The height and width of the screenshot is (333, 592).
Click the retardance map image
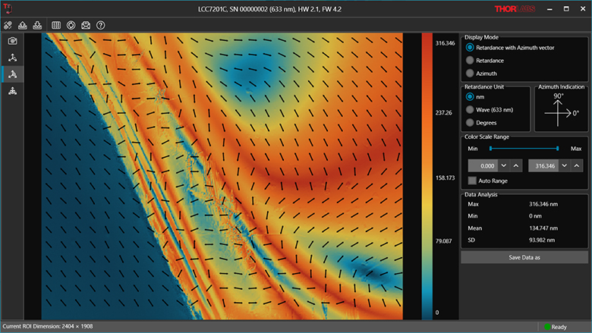(x=222, y=176)
